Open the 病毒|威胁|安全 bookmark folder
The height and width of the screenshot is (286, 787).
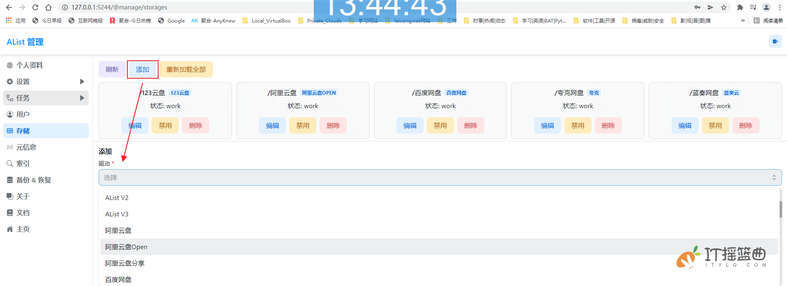[x=643, y=20]
